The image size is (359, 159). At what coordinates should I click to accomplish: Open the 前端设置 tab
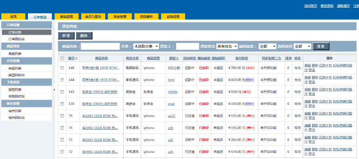coord(67,17)
